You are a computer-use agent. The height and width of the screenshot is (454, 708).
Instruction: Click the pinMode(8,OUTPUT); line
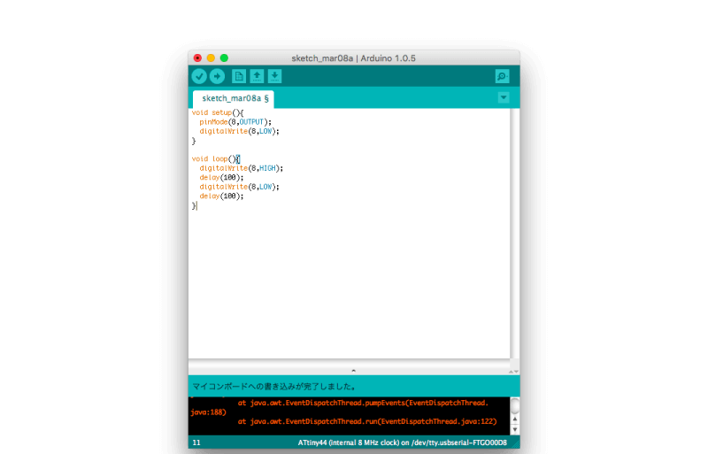235,122
